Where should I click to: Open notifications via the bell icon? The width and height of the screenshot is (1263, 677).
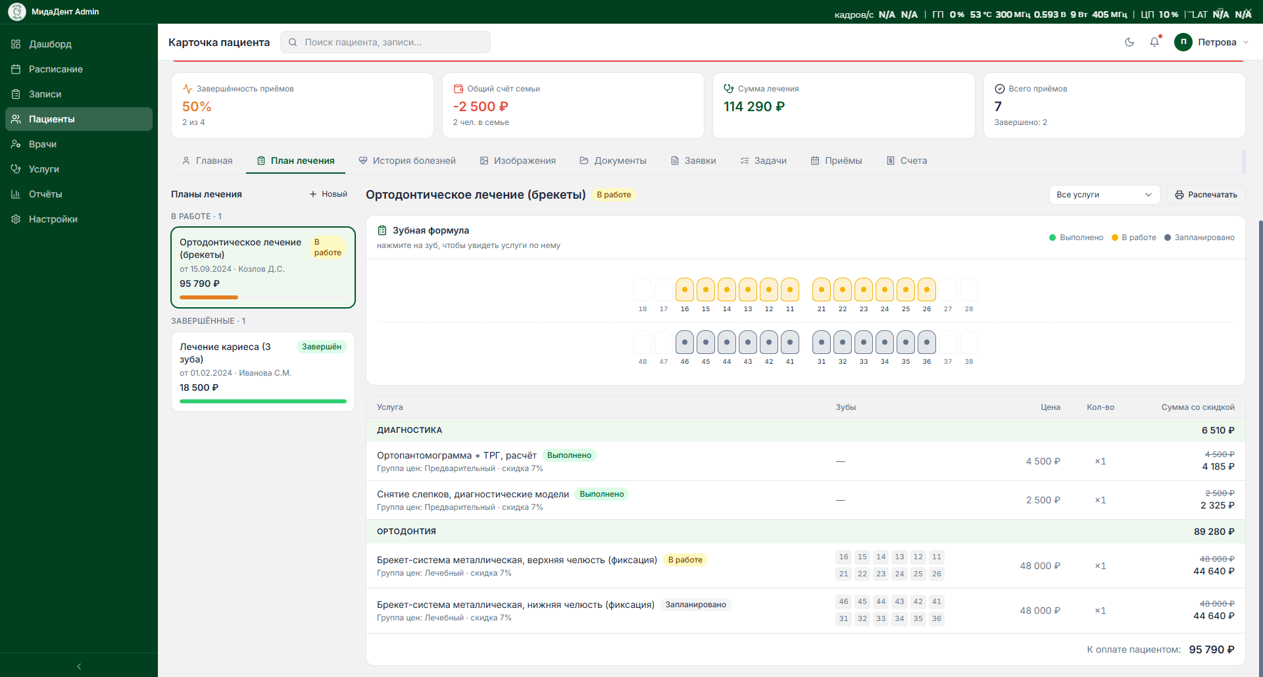[1154, 42]
